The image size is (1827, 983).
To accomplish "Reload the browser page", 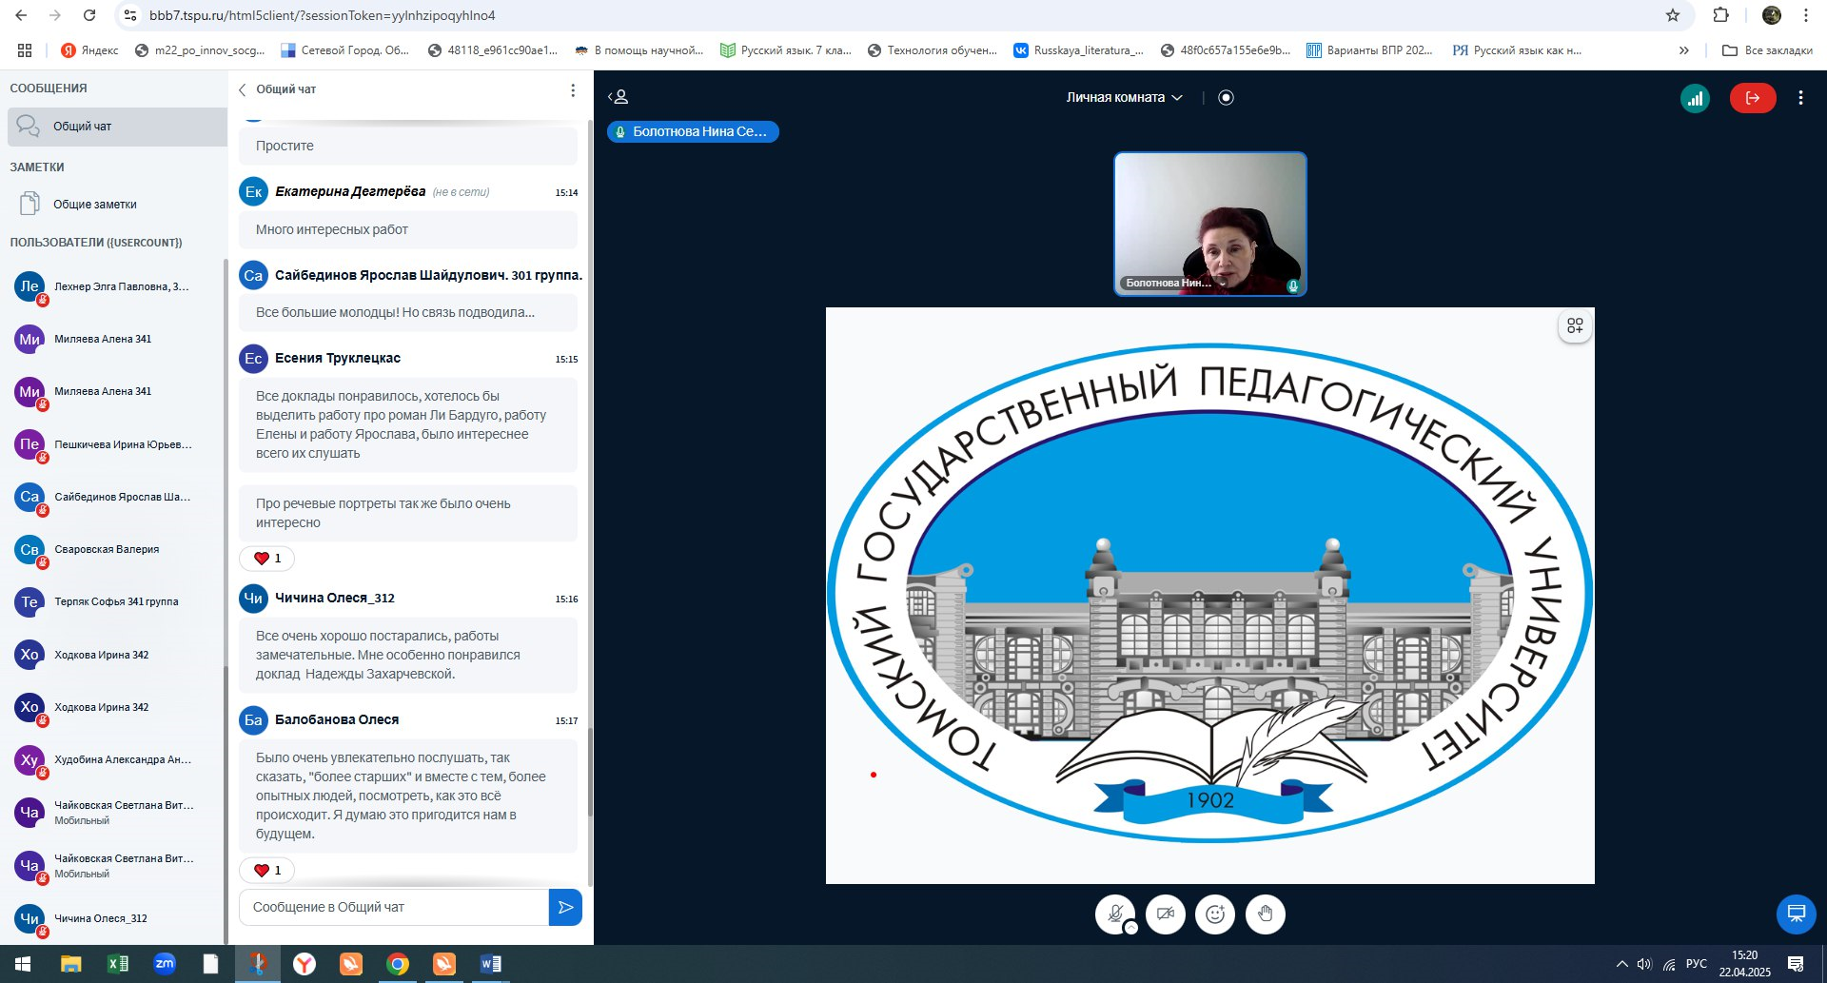I will pos(89,15).
